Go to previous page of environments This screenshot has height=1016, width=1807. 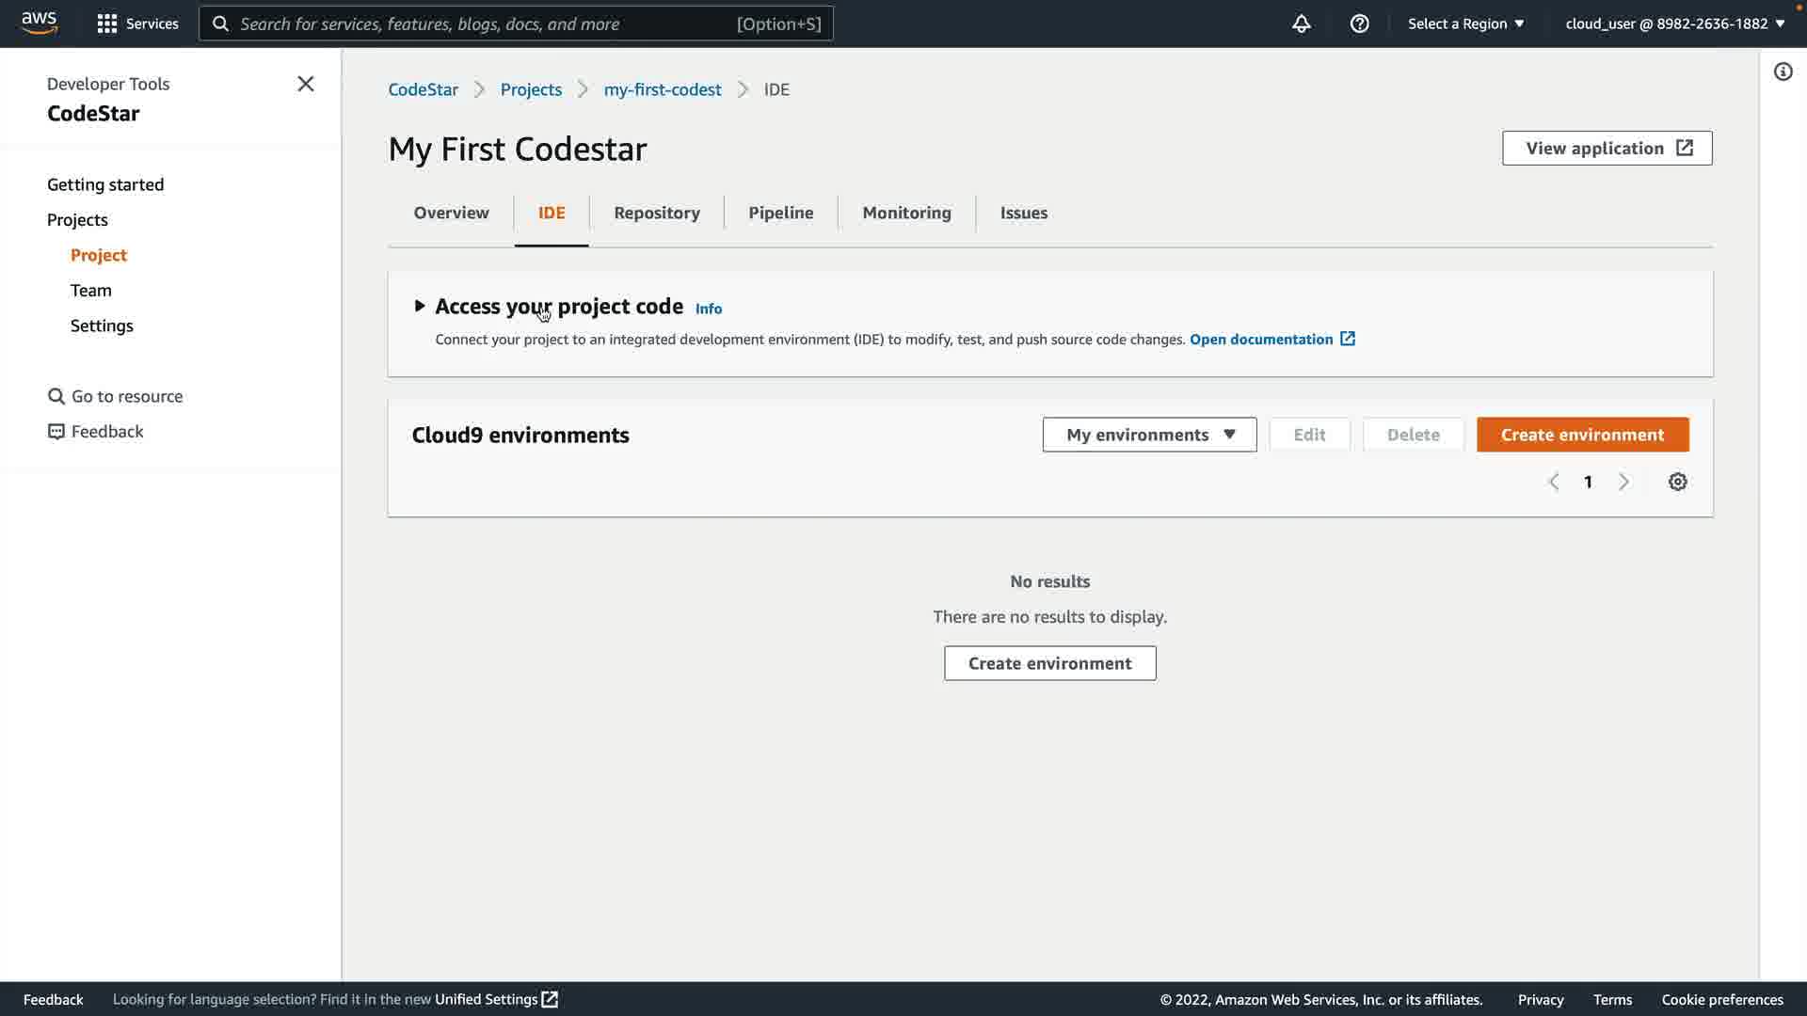pyautogui.click(x=1554, y=482)
